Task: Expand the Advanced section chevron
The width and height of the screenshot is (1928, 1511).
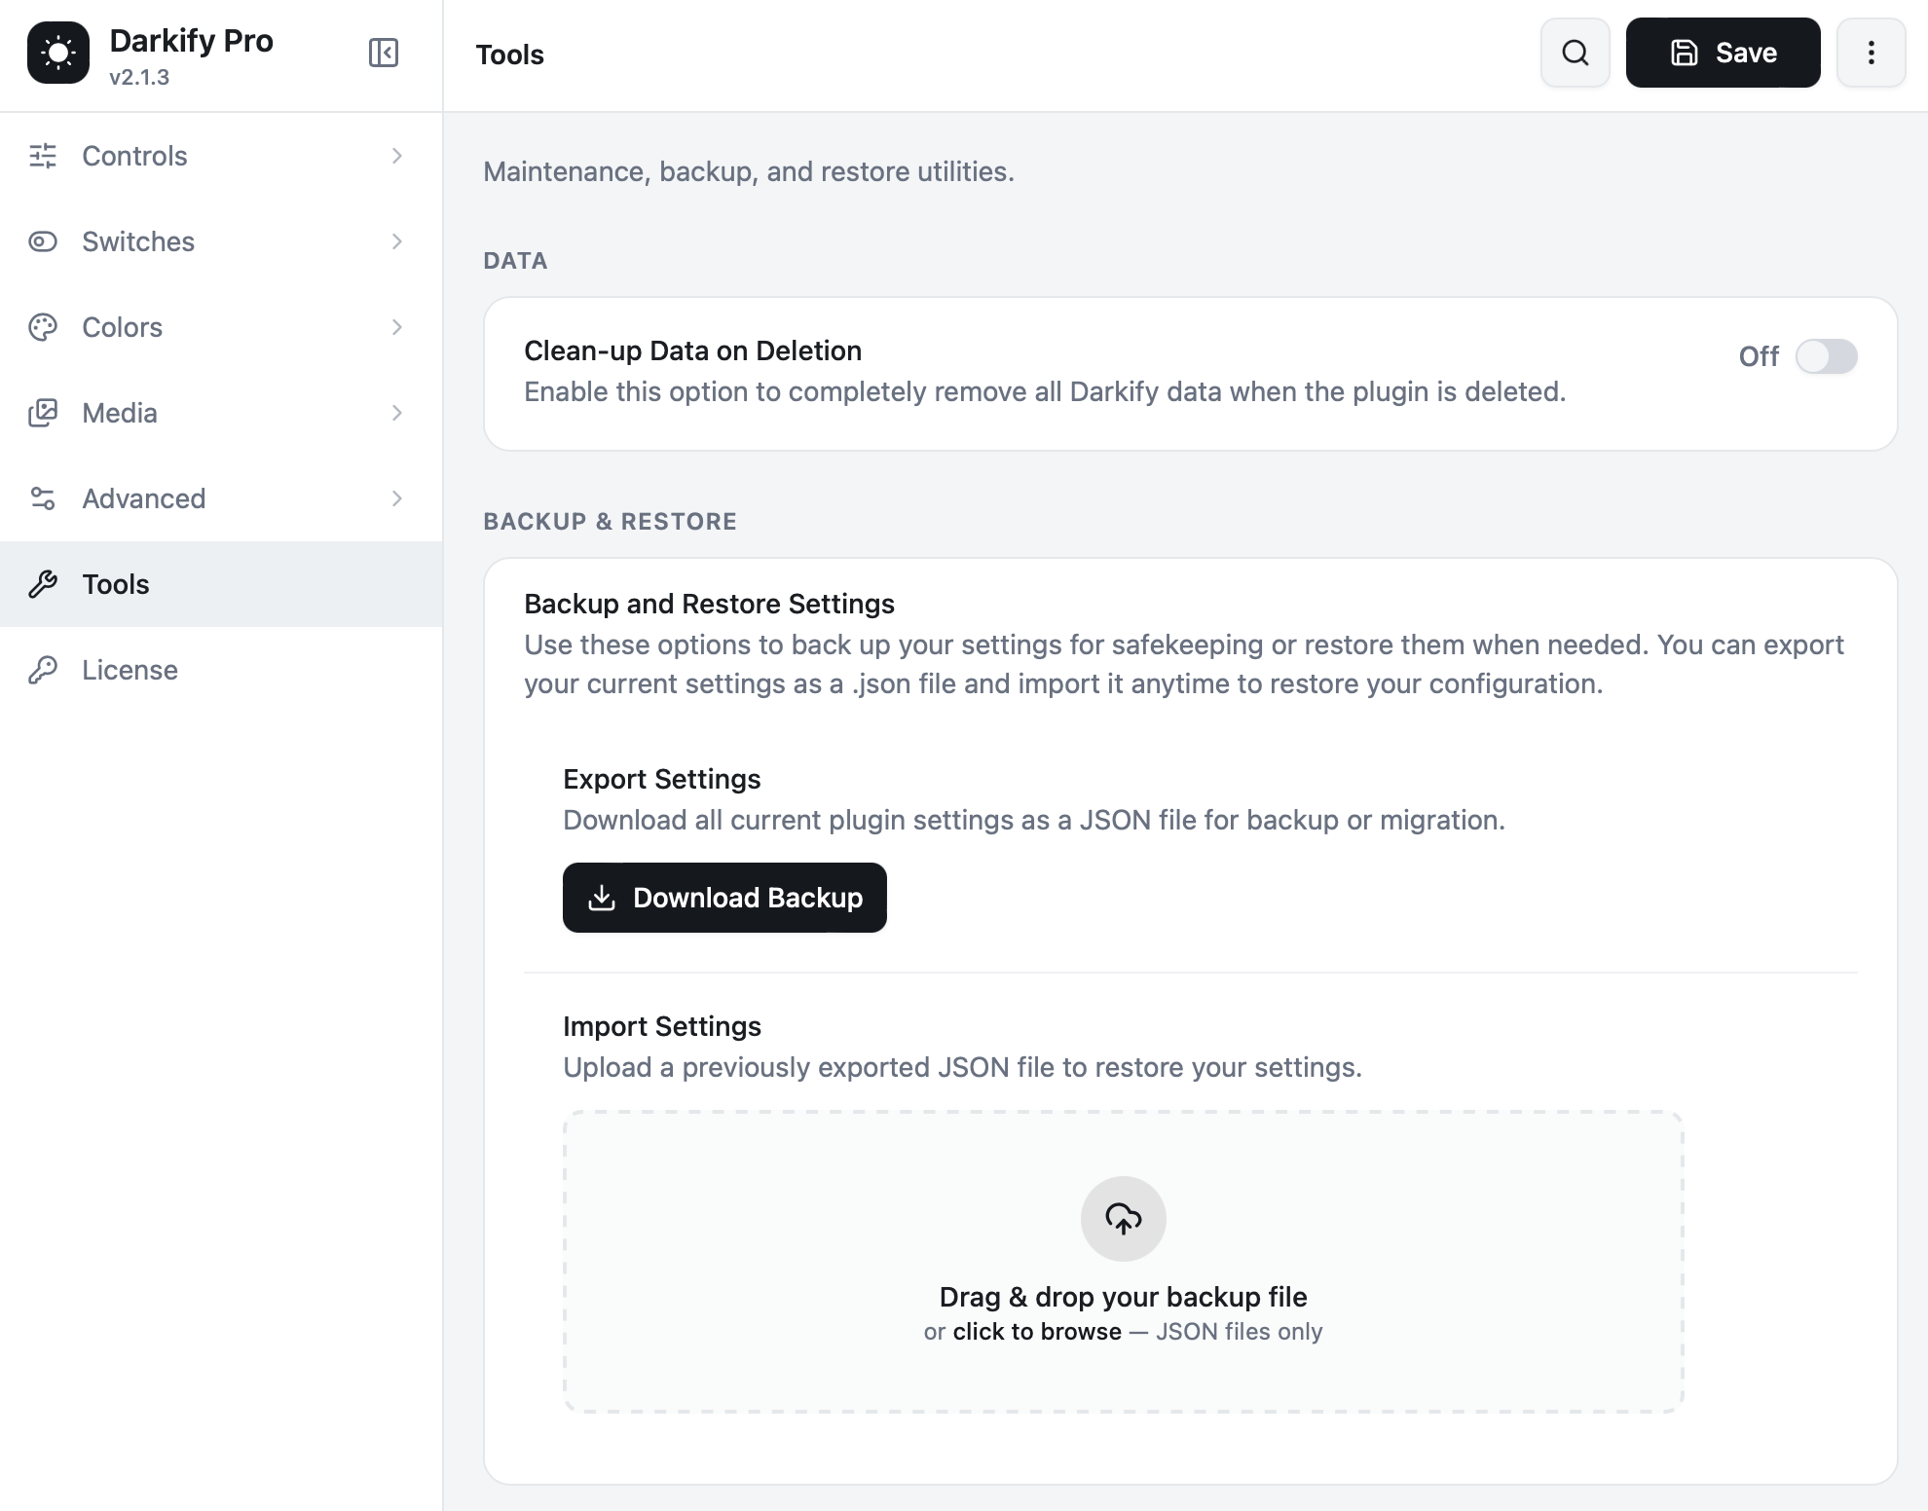Action: click(397, 498)
